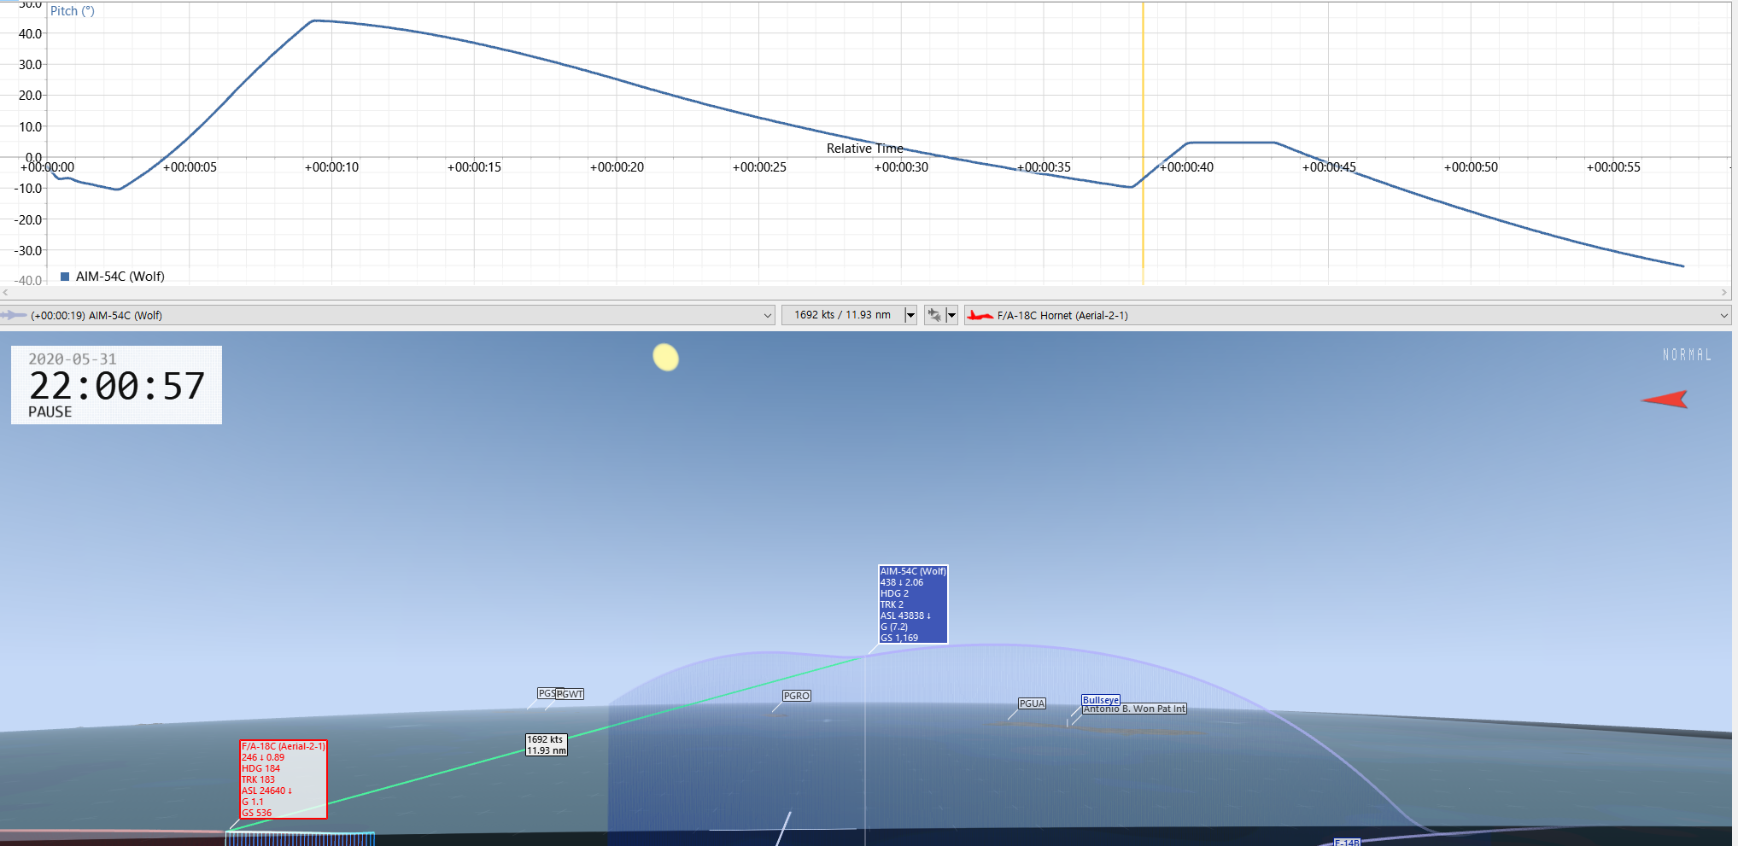Click the 2020-05-31 date text
This screenshot has height=846, width=1738.
(x=73, y=359)
